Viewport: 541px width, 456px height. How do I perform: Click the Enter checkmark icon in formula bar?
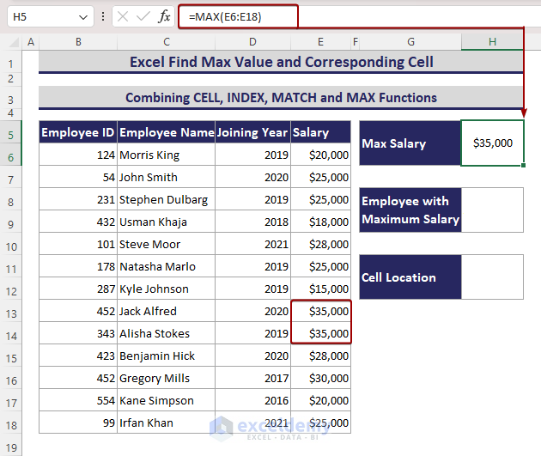(143, 16)
